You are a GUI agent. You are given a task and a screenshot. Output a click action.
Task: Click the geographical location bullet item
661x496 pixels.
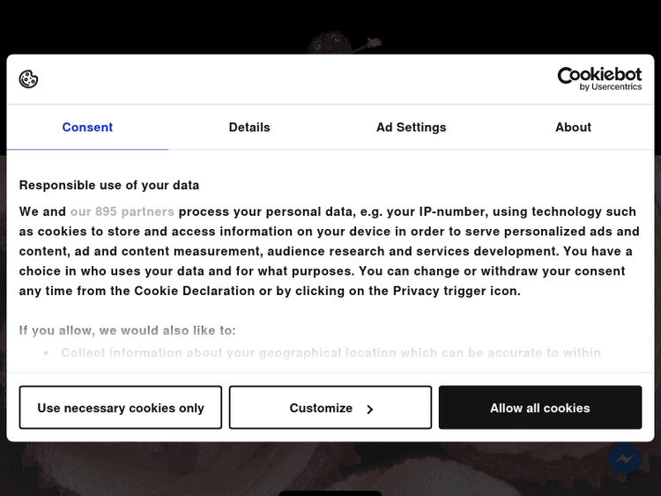click(x=330, y=352)
